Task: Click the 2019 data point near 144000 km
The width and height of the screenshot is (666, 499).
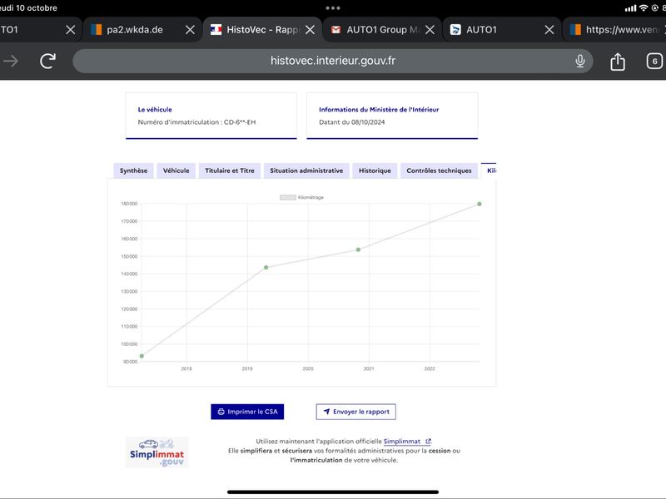Action: point(266,267)
